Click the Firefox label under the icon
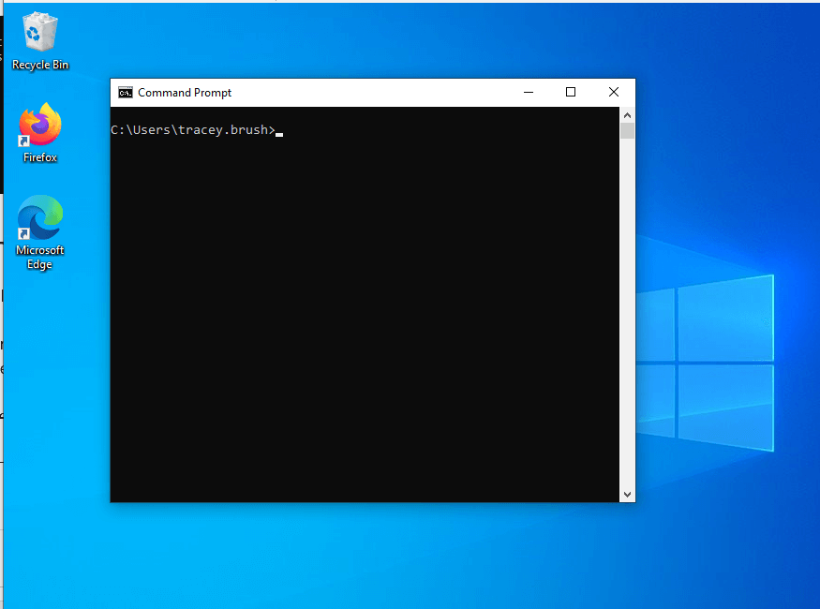The width and height of the screenshot is (820, 609). pyautogui.click(x=40, y=157)
